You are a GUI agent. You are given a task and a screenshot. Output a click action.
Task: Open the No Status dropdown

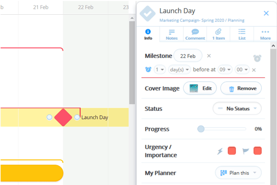[x=237, y=109]
